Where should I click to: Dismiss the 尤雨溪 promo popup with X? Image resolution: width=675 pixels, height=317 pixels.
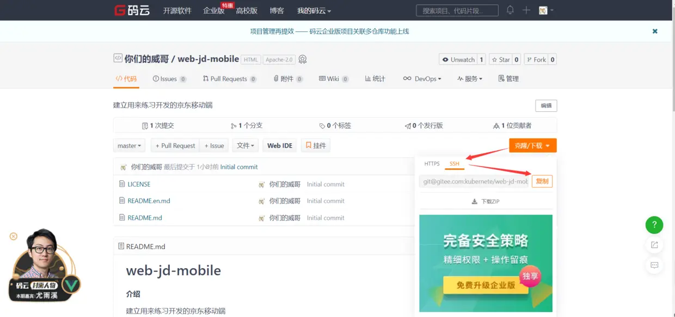(14, 236)
